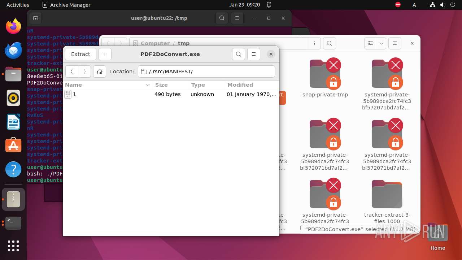Open new tab in Terminal window
Image resolution: width=462 pixels, height=260 pixels.
pos(35,18)
